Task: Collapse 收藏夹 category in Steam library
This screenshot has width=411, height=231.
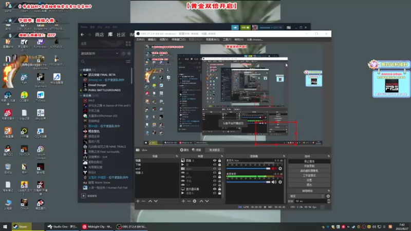Action: (x=81, y=70)
